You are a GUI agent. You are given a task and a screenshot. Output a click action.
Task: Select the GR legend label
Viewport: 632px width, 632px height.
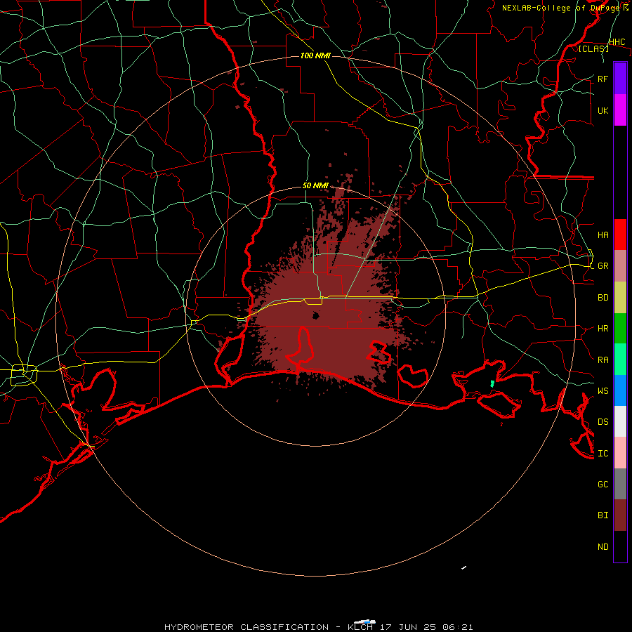(603, 266)
